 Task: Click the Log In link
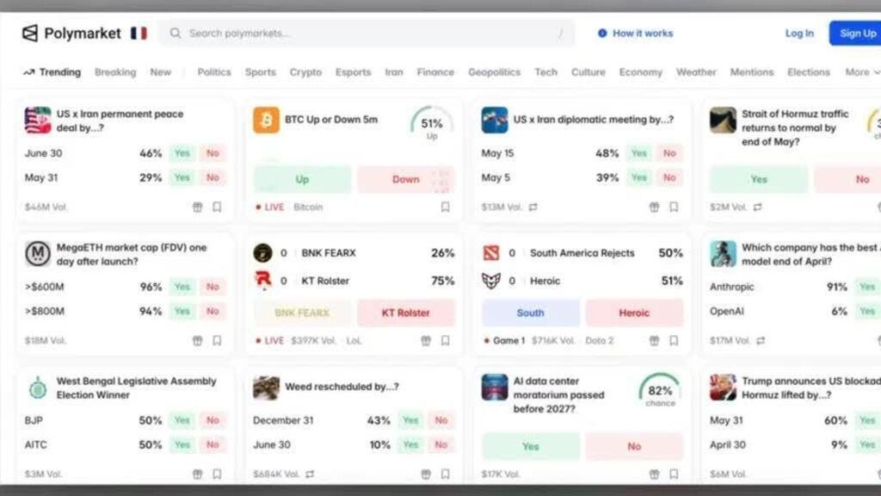799,34
